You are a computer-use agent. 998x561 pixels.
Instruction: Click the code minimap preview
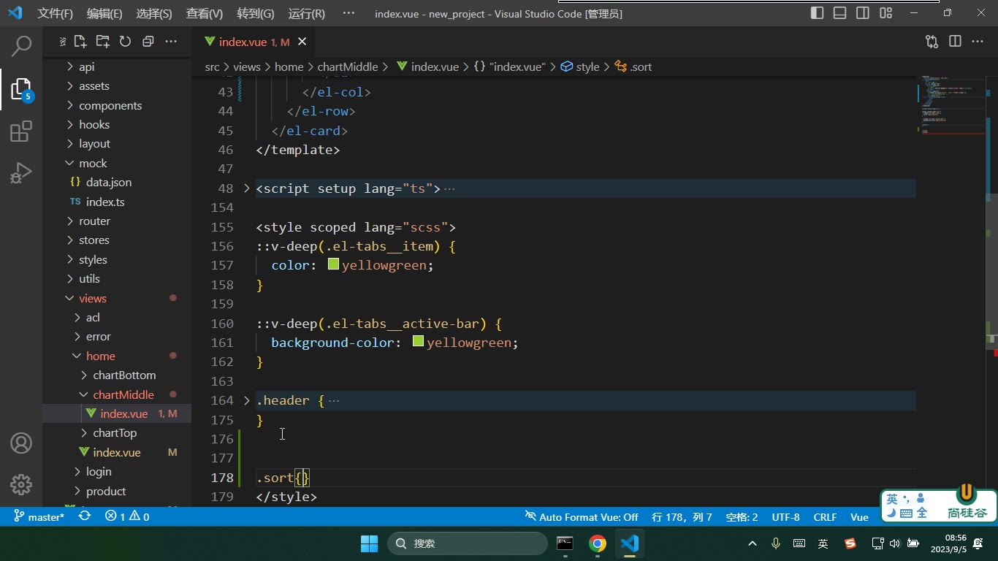tap(952, 106)
